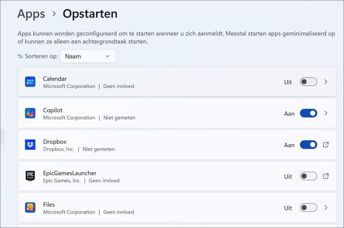Disable Copilot at startup
This screenshot has width=344, height=228.
coord(308,113)
